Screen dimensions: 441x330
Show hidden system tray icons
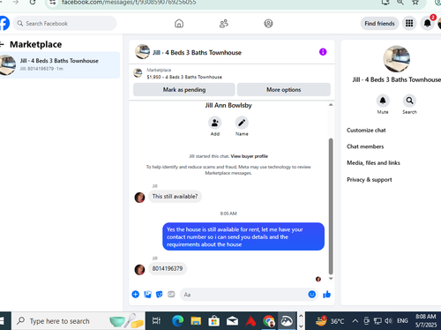(x=355, y=321)
